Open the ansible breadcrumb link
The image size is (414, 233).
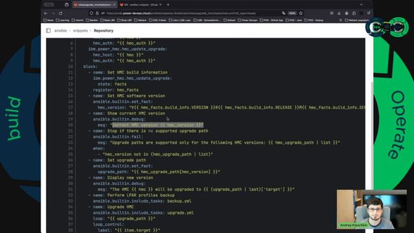point(60,30)
